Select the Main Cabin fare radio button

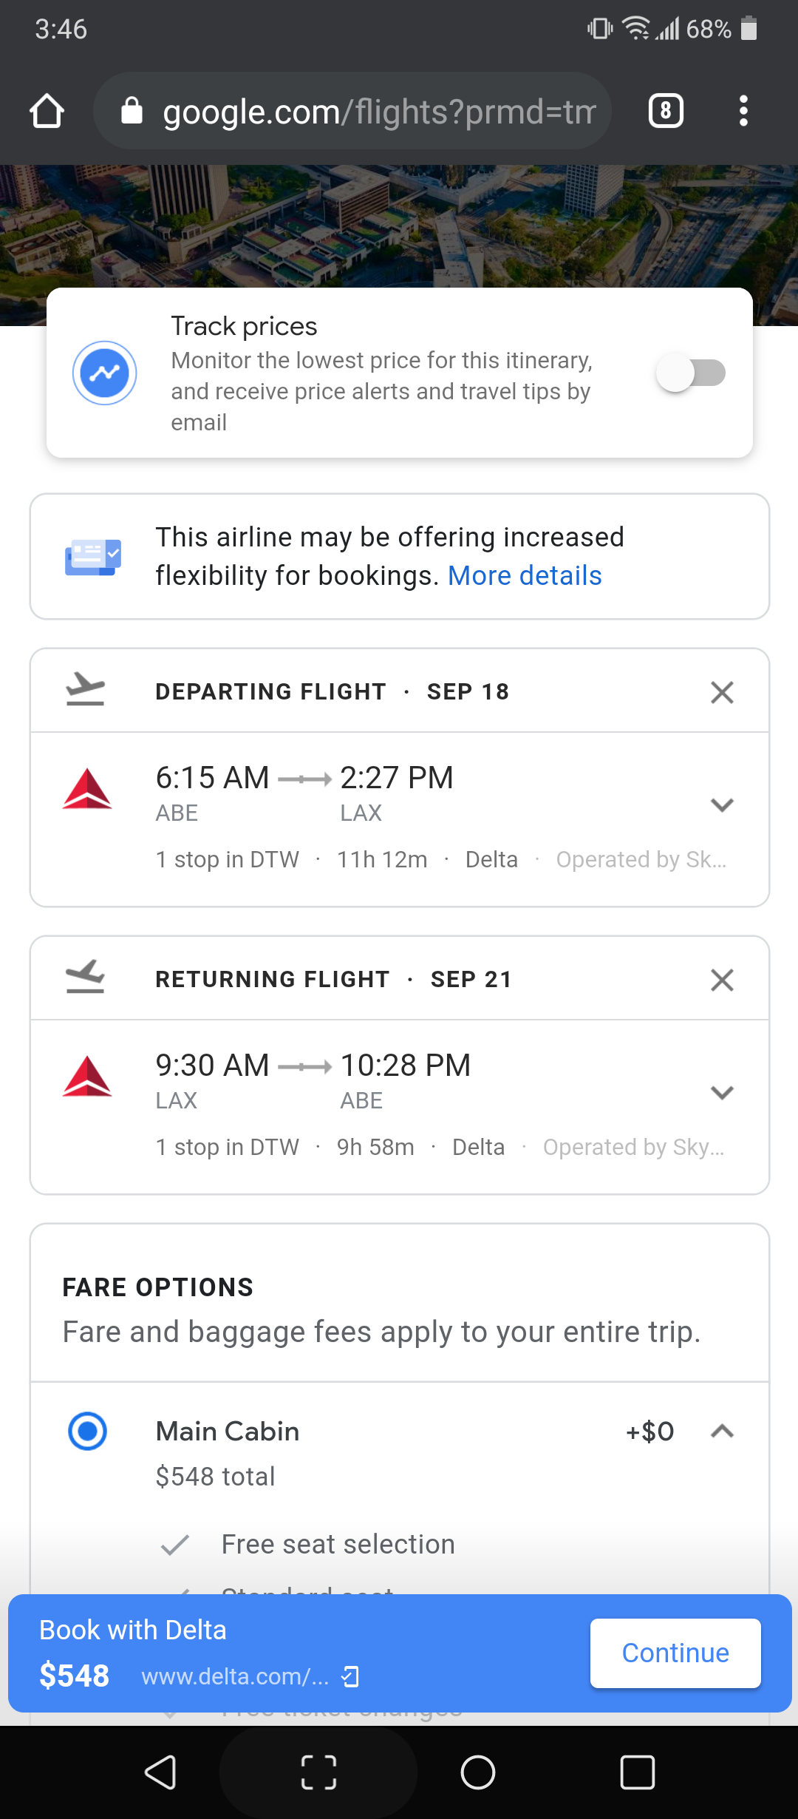coord(87,1431)
